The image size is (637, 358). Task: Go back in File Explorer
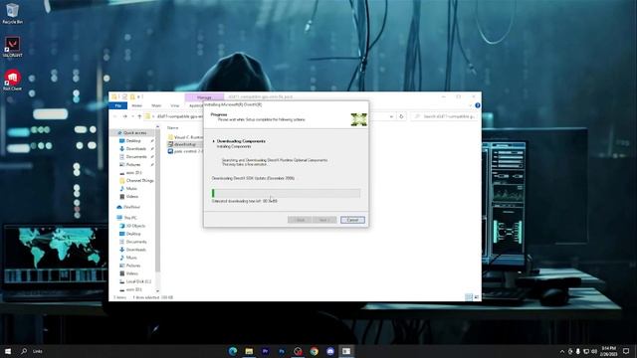pyautogui.click(x=115, y=116)
